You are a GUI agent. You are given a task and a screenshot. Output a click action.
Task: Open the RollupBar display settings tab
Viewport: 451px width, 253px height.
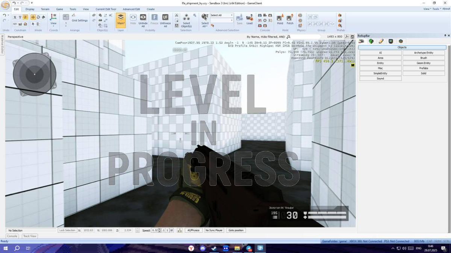point(391,41)
